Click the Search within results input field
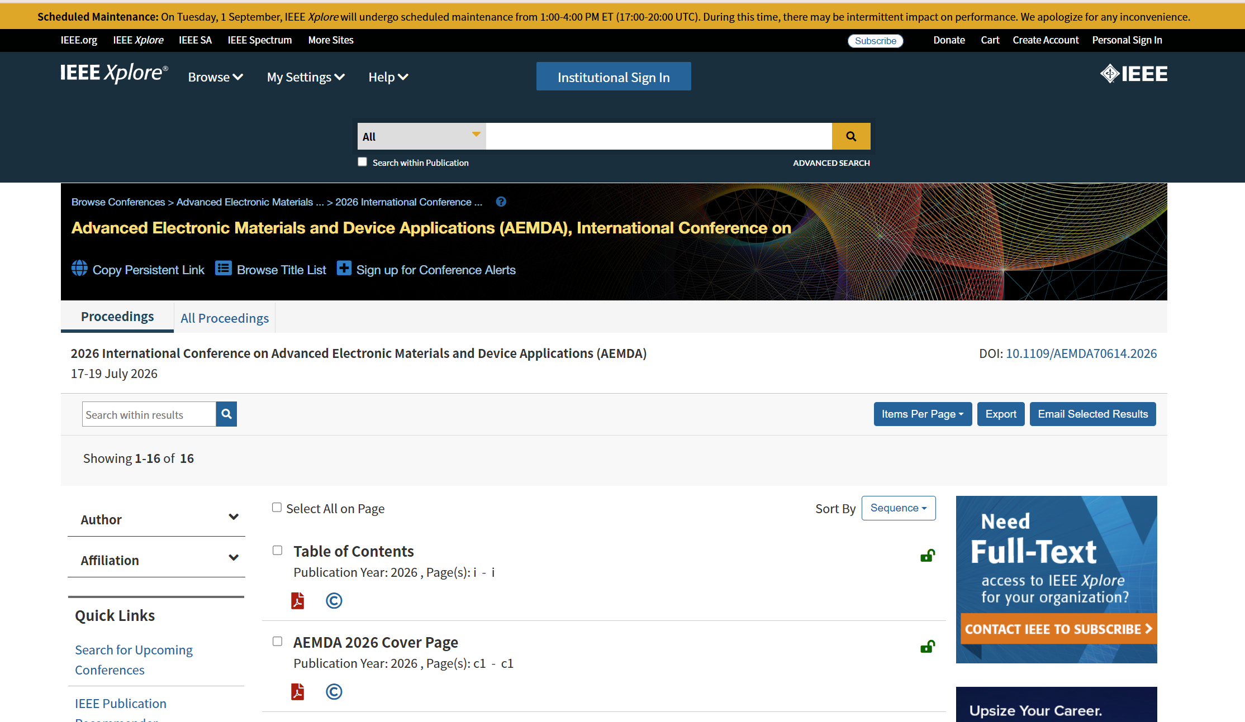The width and height of the screenshot is (1245, 722). 149,414
